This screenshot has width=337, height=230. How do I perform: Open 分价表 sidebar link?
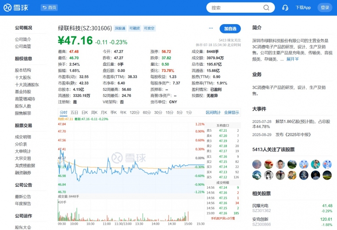pos(21,144)
